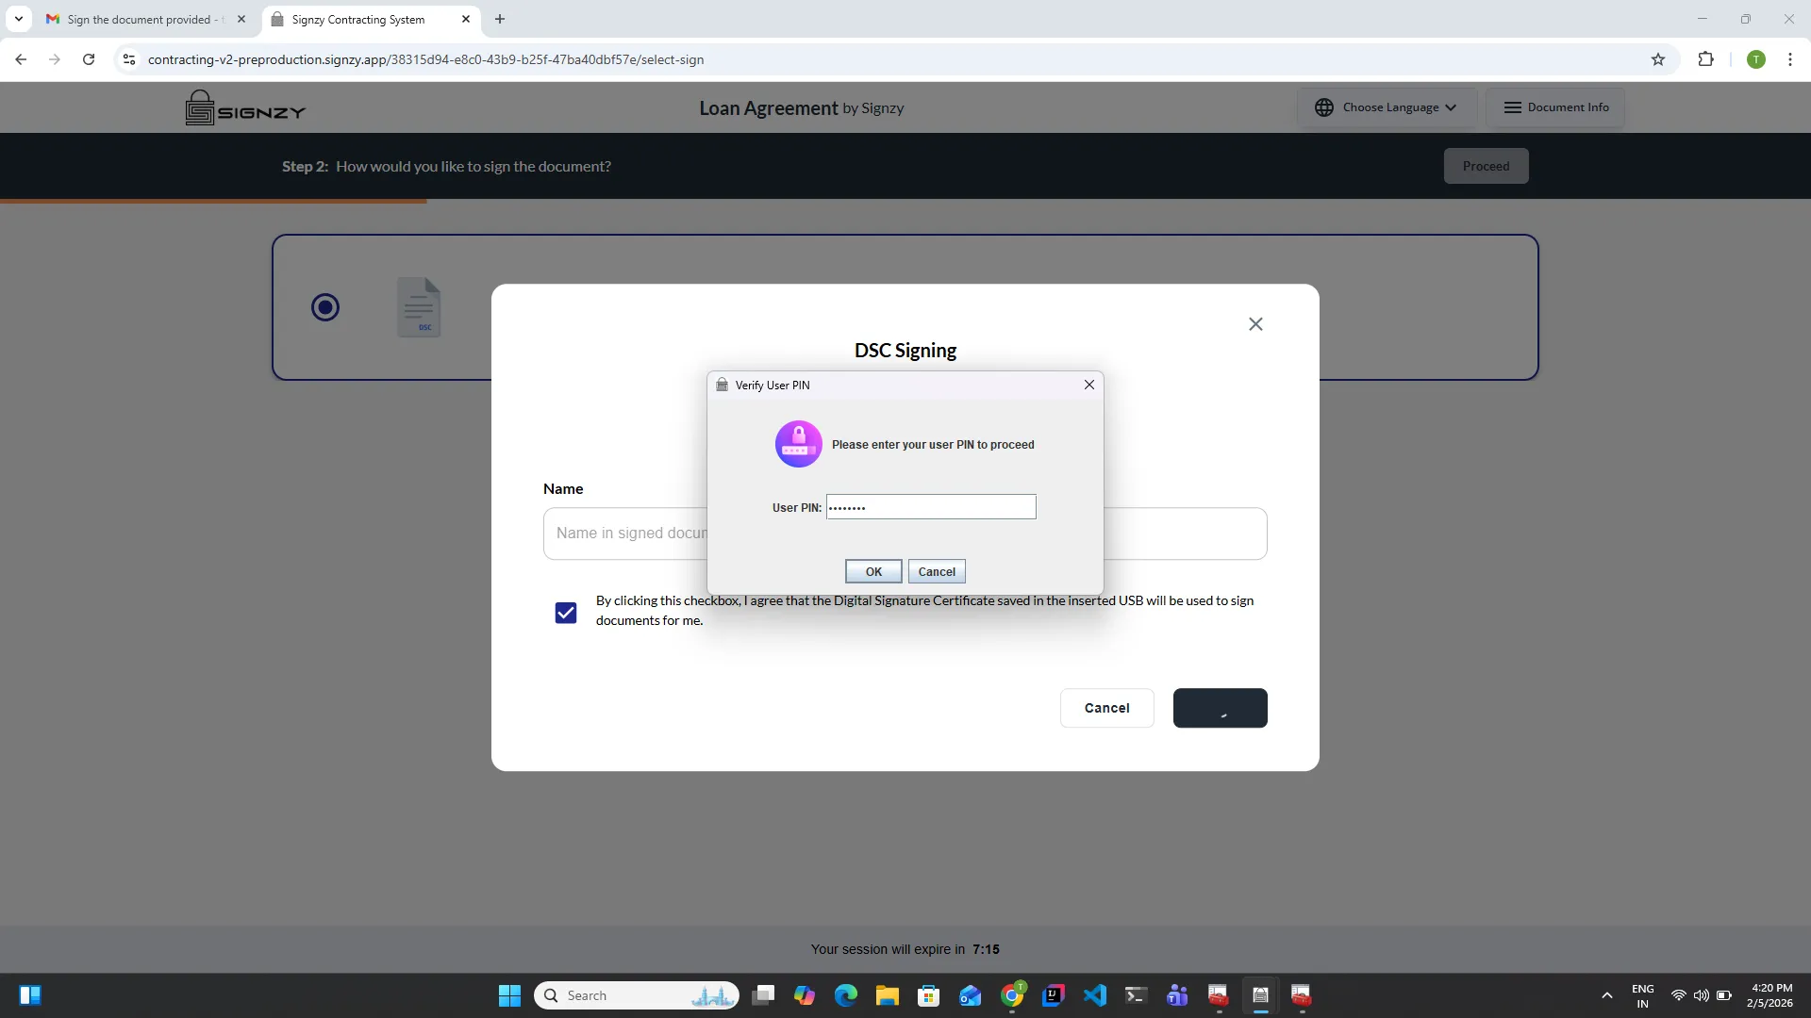Switch to the Gmail Sign the document tab
Image resolution: width=1811 pixels, height=1018 pixels.
tap(143, 19)
